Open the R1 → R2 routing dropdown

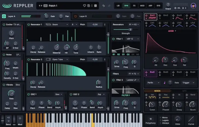pos(134,25)
